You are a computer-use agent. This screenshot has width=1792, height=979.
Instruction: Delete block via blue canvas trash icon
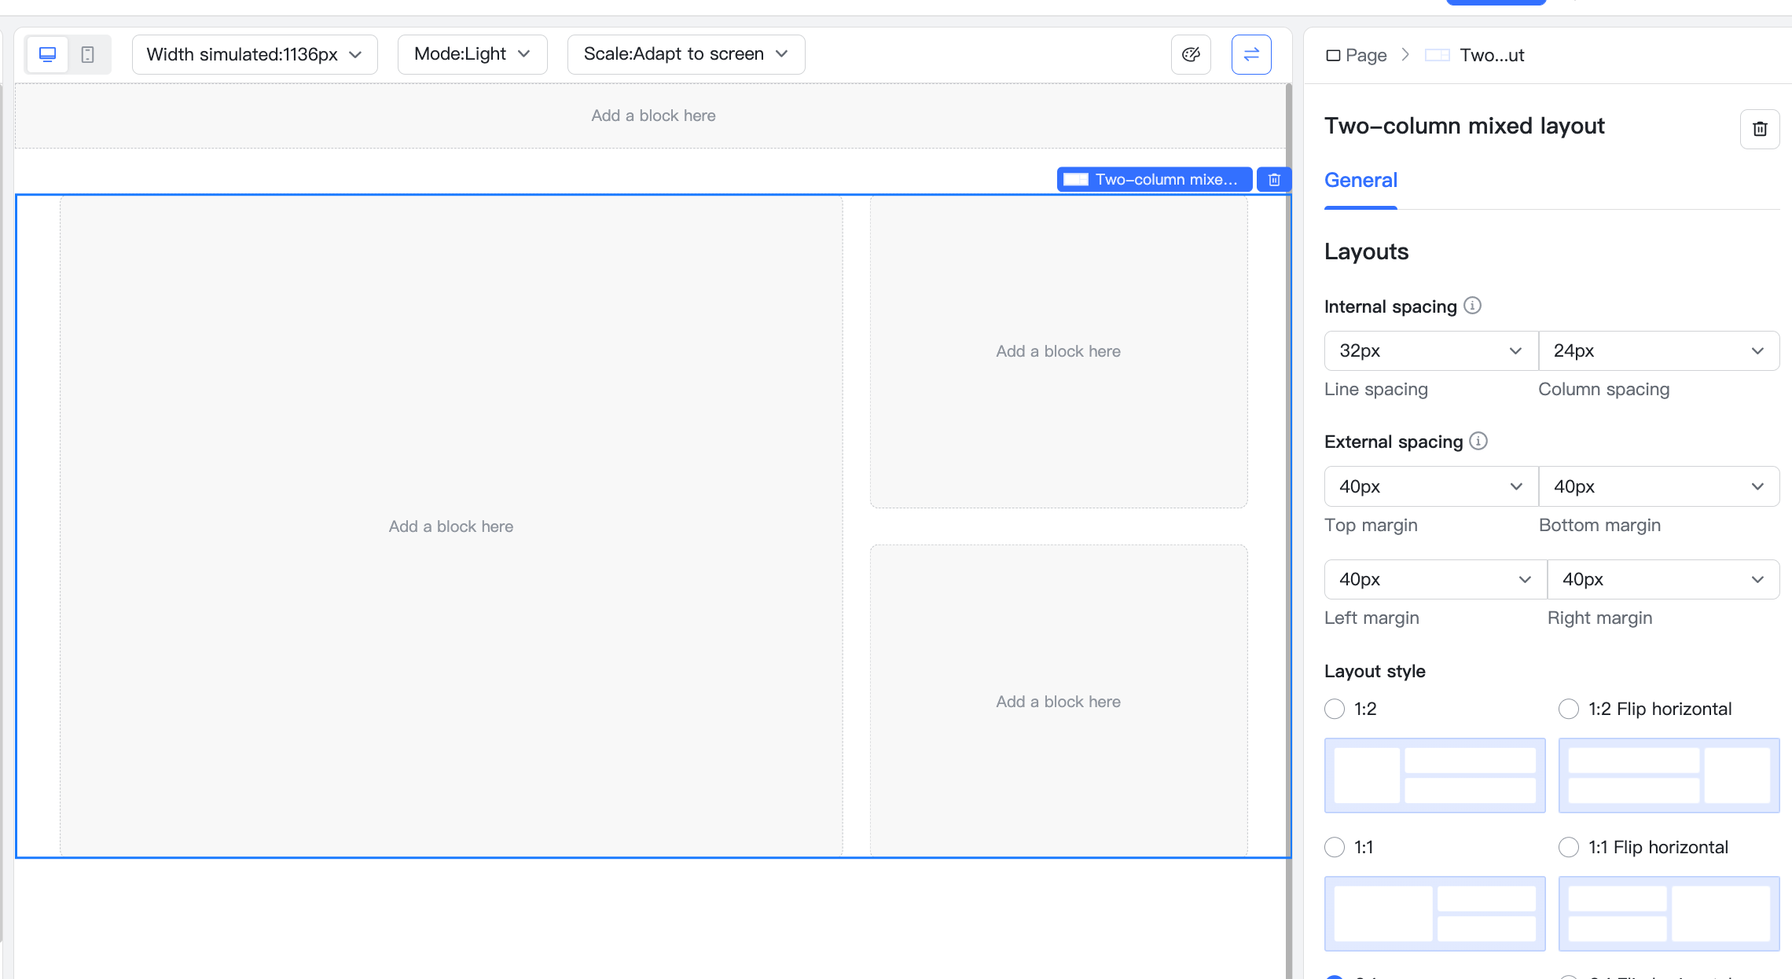point(1274,179)
